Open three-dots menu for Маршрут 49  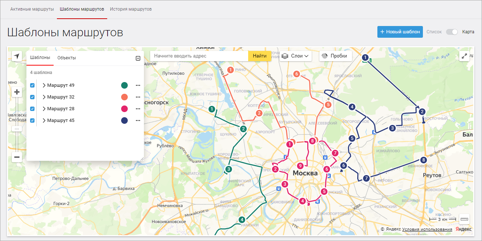pyautogui.click(x=138, y=85)
